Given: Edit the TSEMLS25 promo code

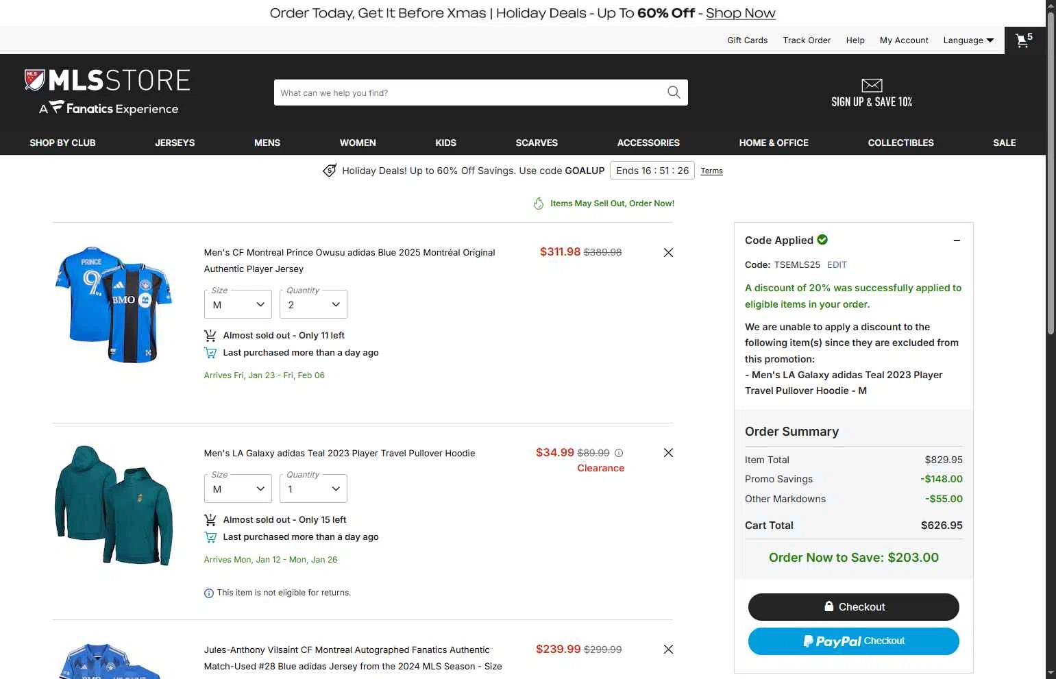Looking at the screenshot, I should point(837,264).
